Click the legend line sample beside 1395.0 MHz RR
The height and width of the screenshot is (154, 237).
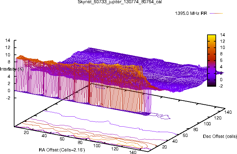(x=216, y=14)
